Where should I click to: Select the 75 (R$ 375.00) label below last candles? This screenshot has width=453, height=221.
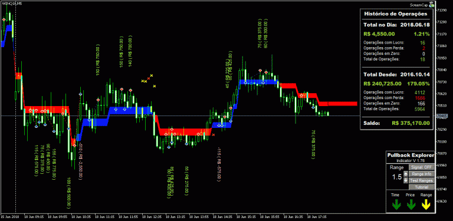[x=313, y=144]
